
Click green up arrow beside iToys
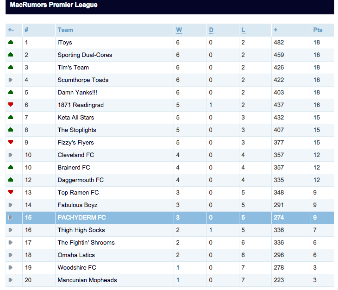click(x=11, y=42)
